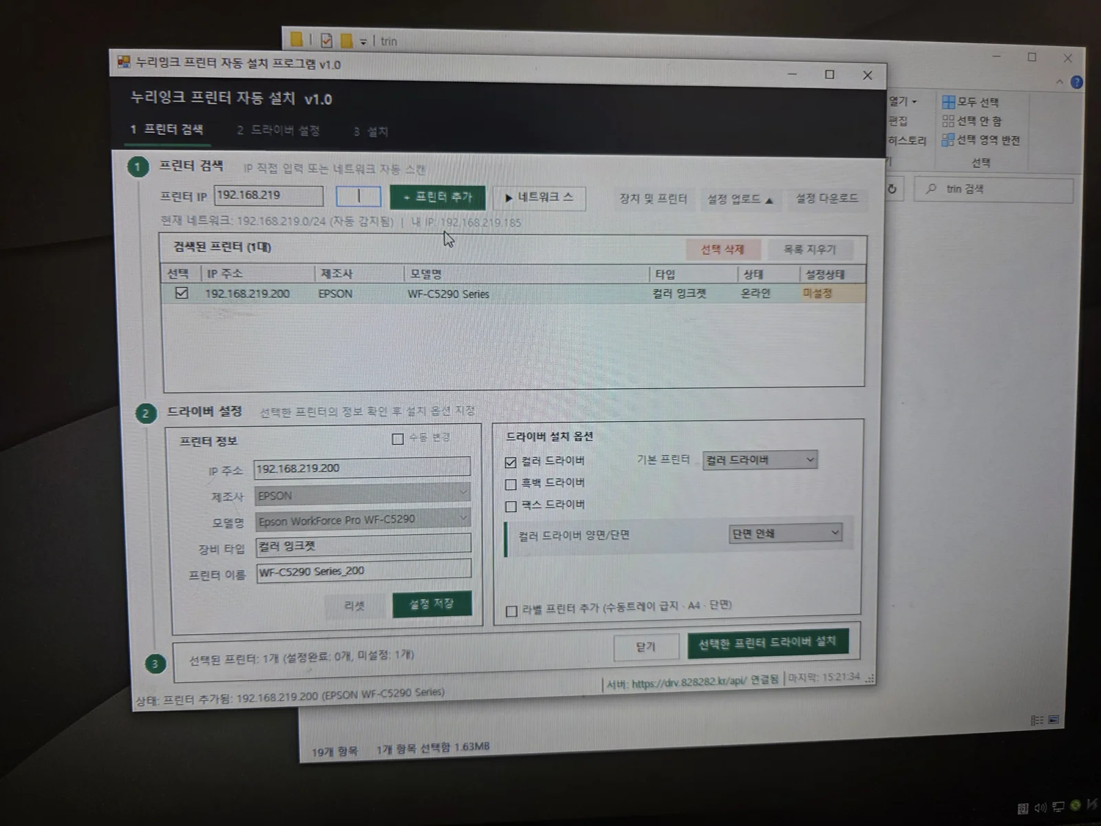
Task: Click the 닫기 button
Action: coord(645,647)
